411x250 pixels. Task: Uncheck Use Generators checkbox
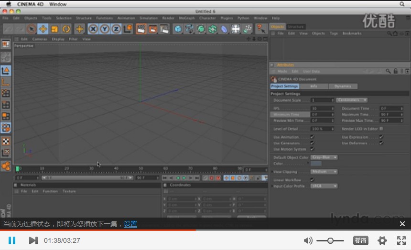coord(312,143)
